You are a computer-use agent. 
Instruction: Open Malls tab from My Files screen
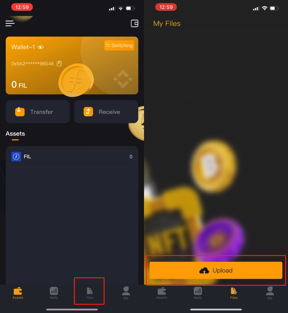[x=198, y=293]
